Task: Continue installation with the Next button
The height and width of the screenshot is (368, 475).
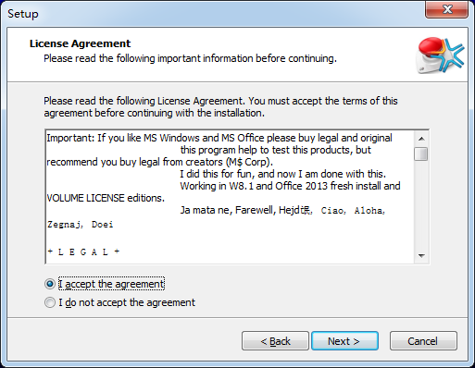Action: click(x=344, y=341)
